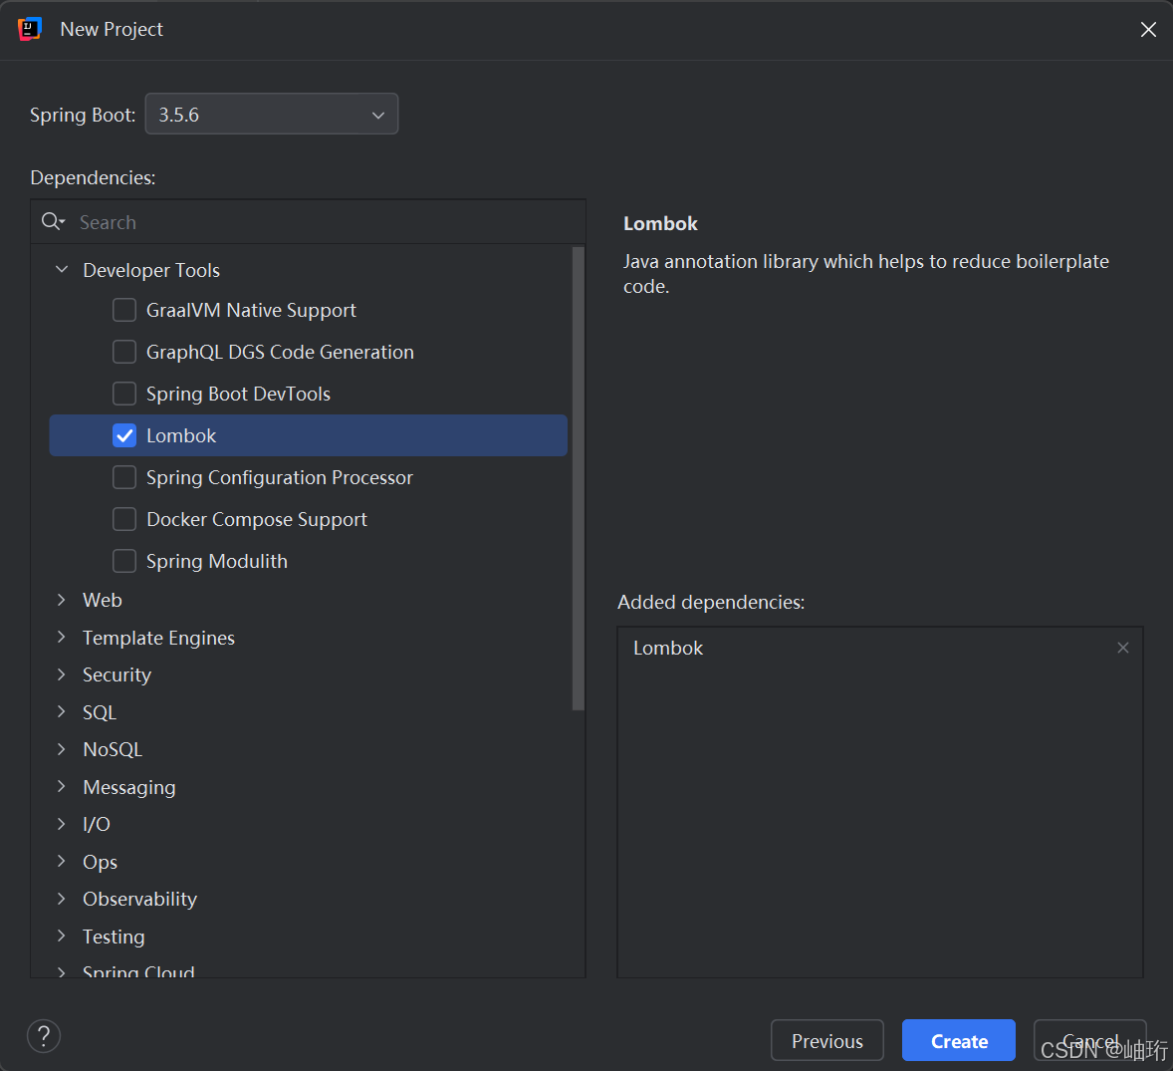Enable Docker Compose Support checkbox
The image size is (1173, 1071).
click(124, 519)
